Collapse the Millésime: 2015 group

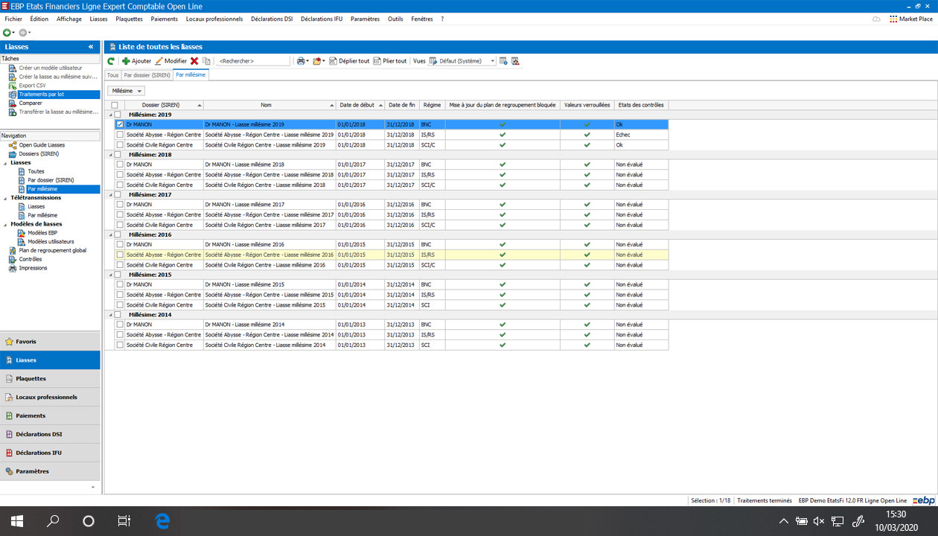tap(110, 275)
